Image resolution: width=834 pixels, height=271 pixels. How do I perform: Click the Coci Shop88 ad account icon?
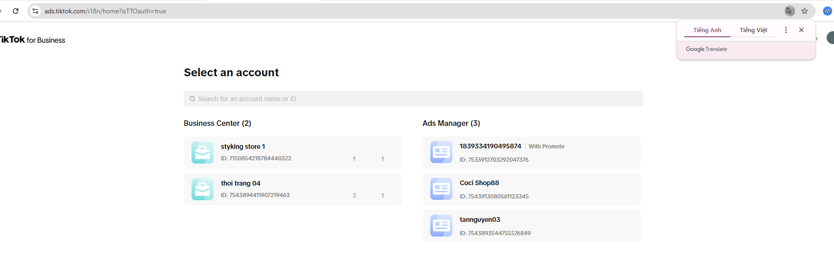coord(441,189)
